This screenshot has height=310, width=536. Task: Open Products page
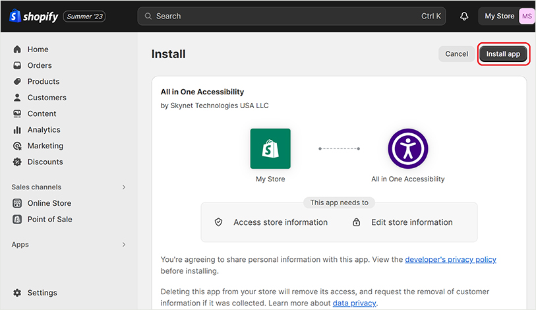point(44,81)
